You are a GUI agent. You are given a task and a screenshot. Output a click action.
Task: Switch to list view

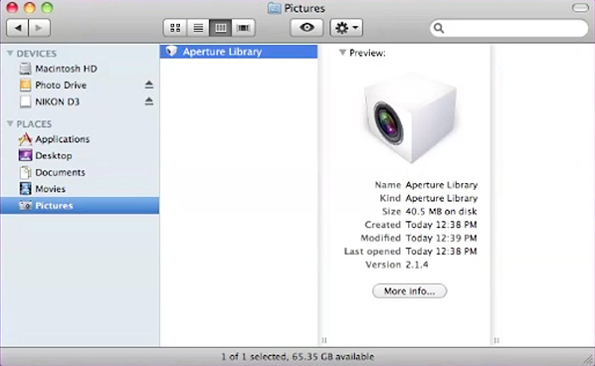click(x=198, y=28)
